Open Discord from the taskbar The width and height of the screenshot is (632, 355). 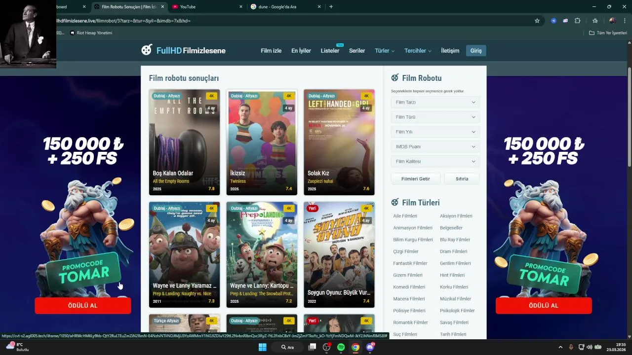coord(370,347)
